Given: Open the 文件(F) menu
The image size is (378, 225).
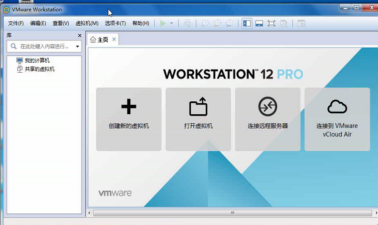Looking at the screenshot, I should [16, 23].
